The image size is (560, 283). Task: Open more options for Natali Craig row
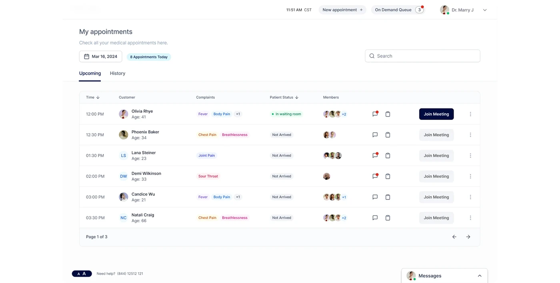coord(470,218)
